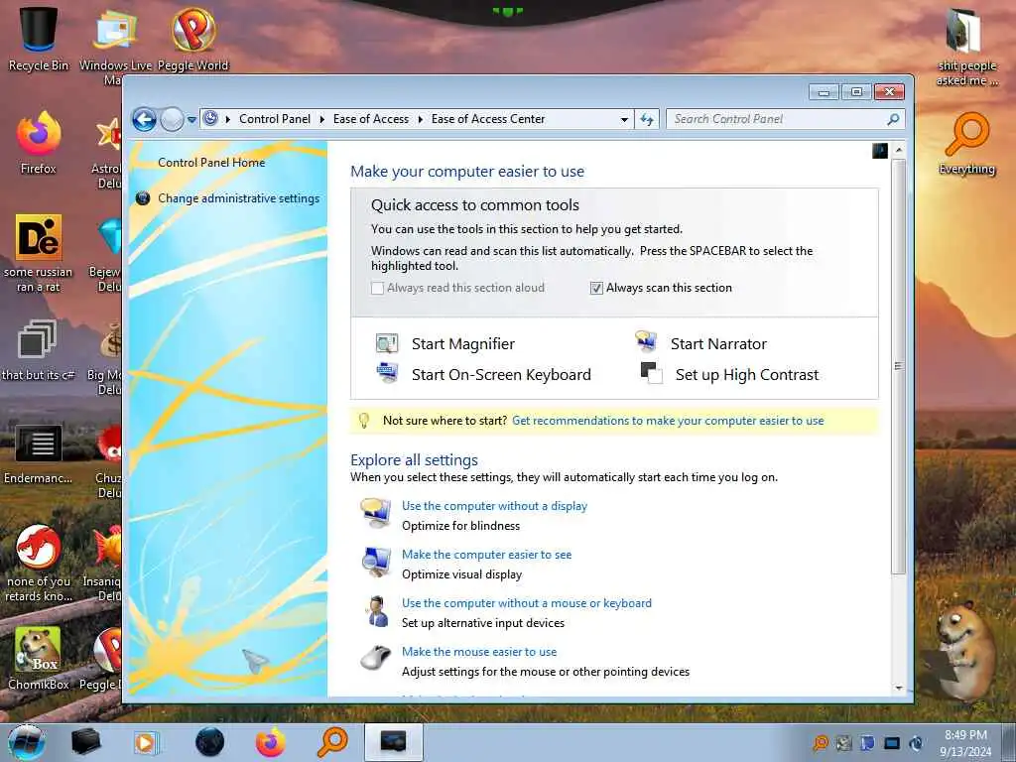Viewport: 1016px width, 762px height.
Task: Click the refresh button next to address bar
Action: coord(647,119)
